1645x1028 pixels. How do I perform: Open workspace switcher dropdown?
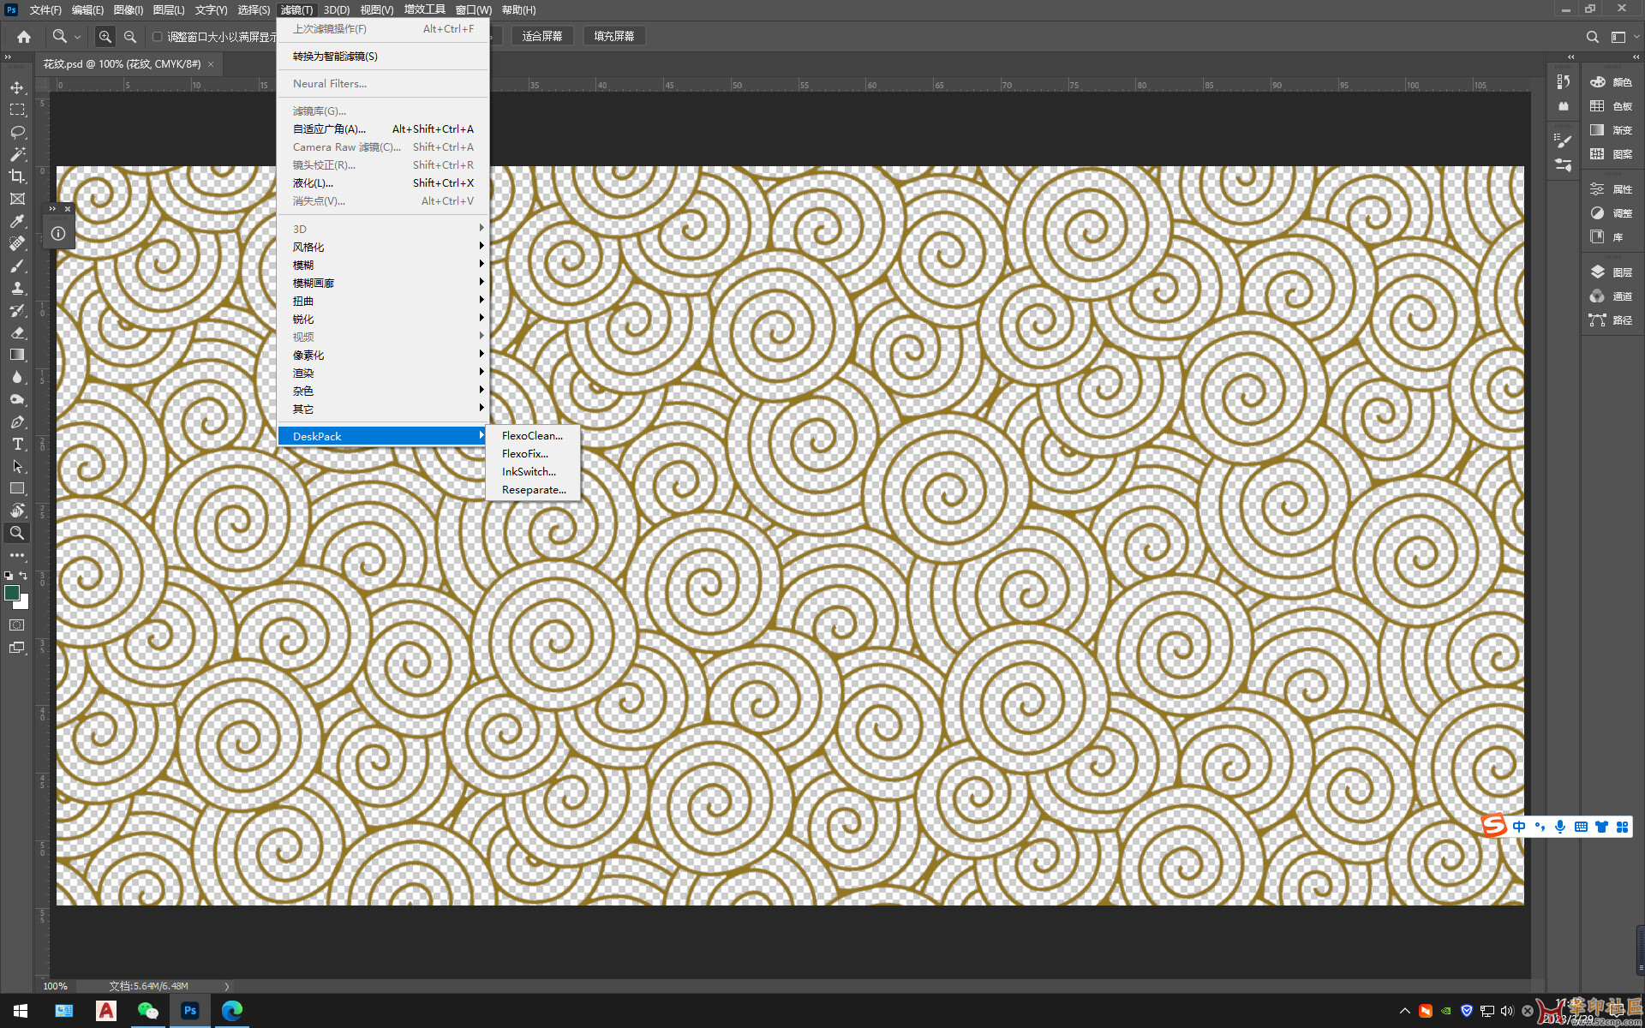[1636, 37]
